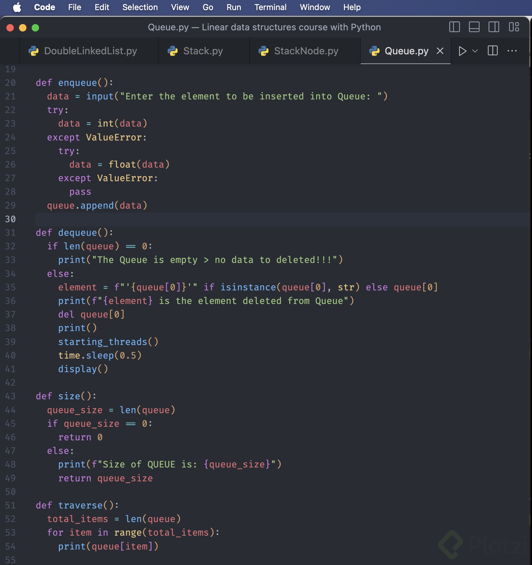
Task: Split the editor to the right
Action: click(x=493, y=51)
